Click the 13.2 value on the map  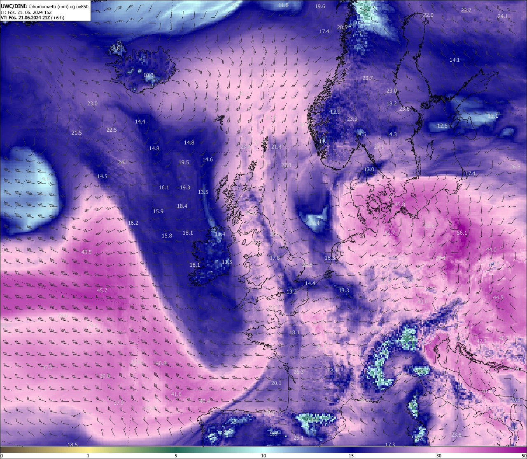(291, 292)
